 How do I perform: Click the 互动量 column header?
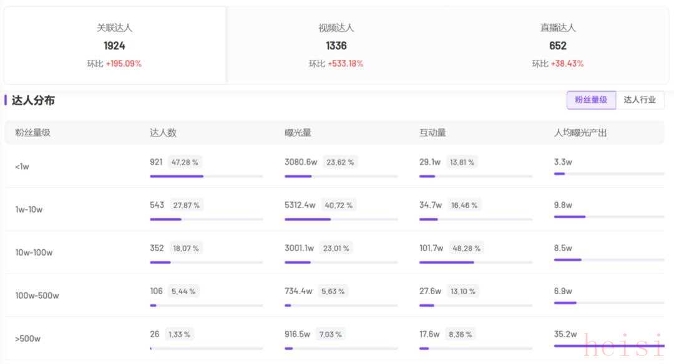[432, 133]
